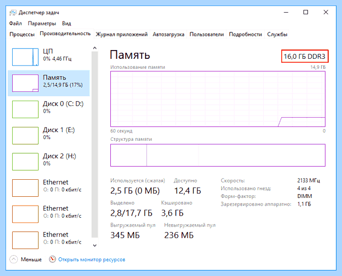Click the 2,8/17,7 ГБ committed value
This screenshot has width=342, height=276.
[131, 213]
